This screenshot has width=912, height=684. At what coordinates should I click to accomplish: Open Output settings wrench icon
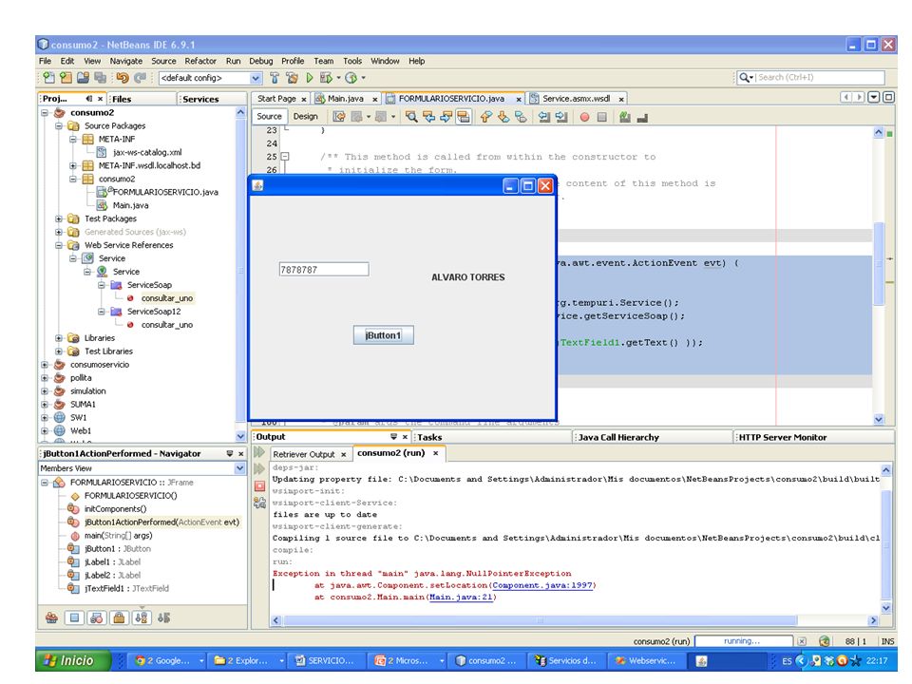(259, 503)
